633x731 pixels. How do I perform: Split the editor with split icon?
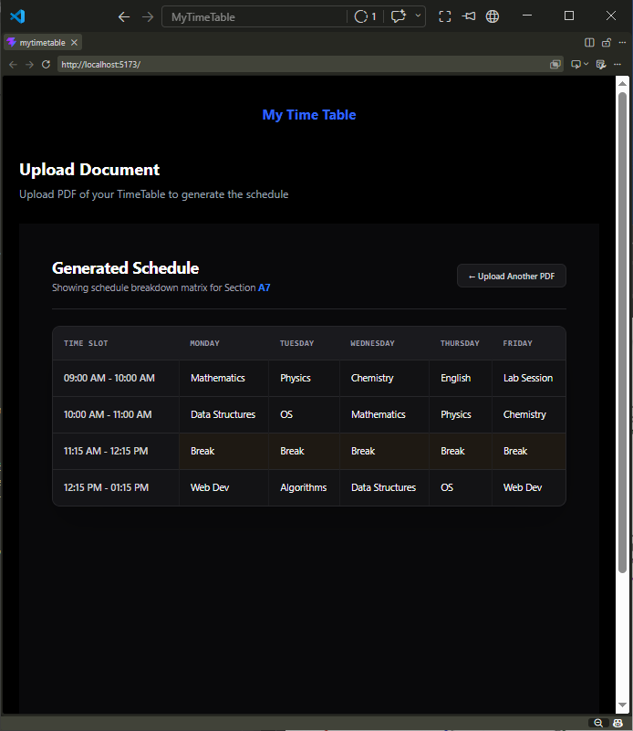click(x=589, y=42)
